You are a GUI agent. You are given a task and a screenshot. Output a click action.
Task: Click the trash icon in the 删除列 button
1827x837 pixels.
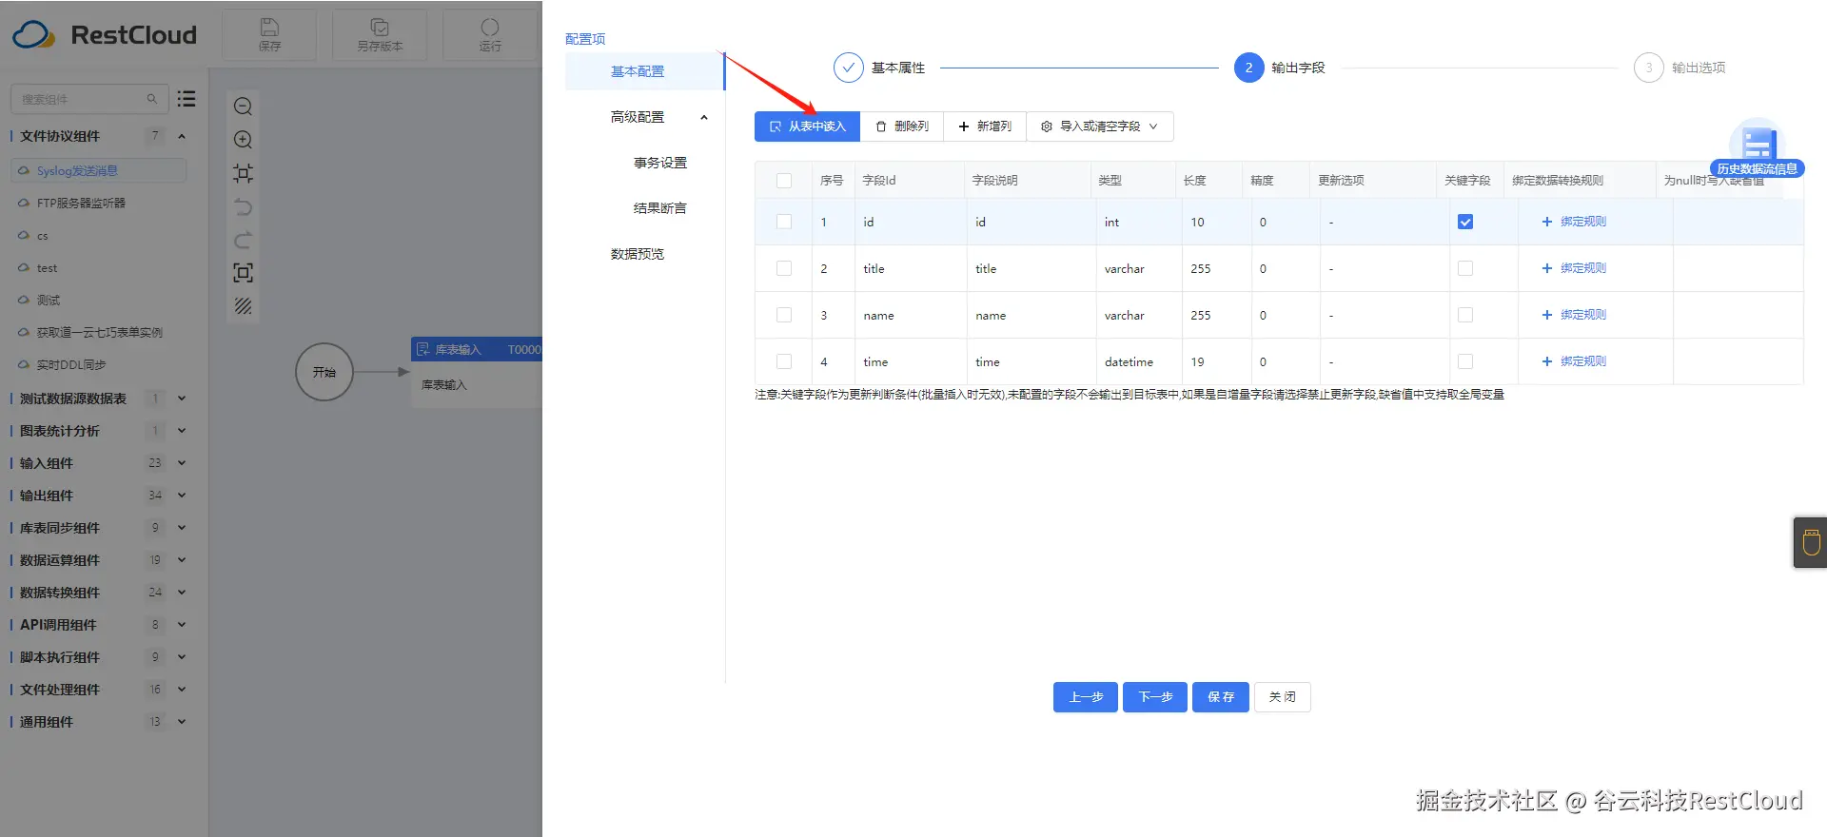(x=881, y=127)
